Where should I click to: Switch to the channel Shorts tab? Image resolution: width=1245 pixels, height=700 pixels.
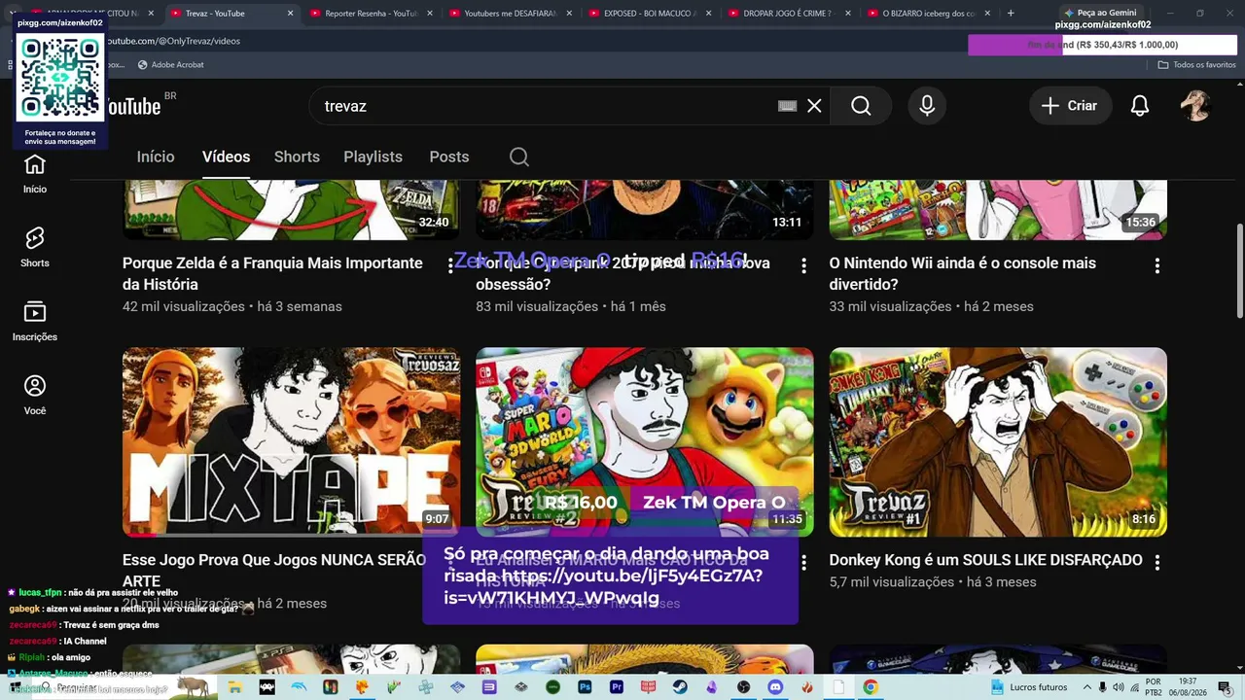click(x=297, y=157)
